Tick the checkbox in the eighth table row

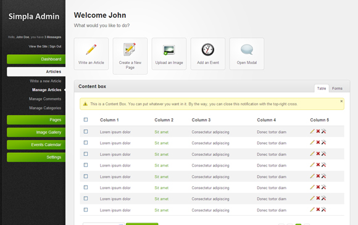tap(86, 210)
